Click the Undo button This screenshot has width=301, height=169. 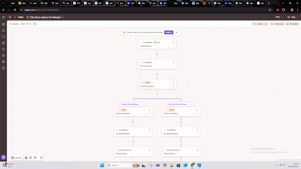(x=258, y=24)
